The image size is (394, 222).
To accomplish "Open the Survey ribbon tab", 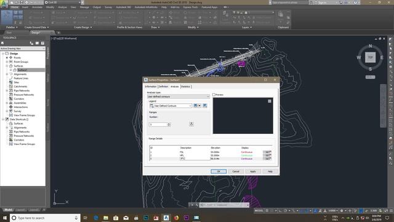I will (x=108, y=7).
